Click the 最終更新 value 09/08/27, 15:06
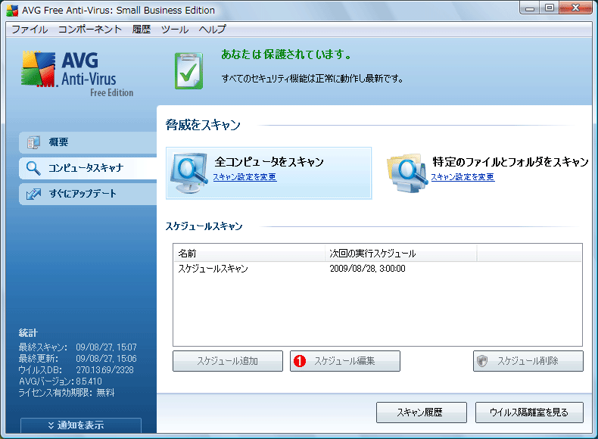Screen dimensions: 598x439 coord(106,359)
